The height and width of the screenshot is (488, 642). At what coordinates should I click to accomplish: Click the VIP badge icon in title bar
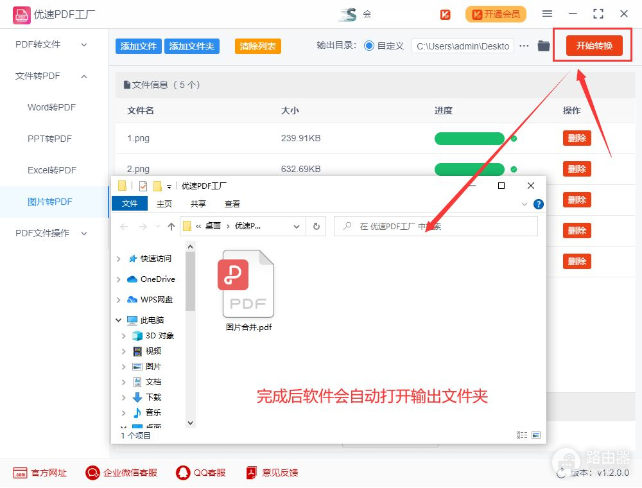pos(445,15)
